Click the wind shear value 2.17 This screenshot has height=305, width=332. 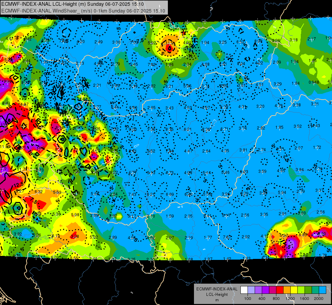312,39
